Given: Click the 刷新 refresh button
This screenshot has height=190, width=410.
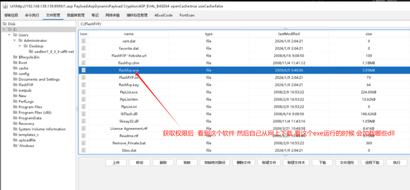Looking at the screenshot, I should point(163,162).
